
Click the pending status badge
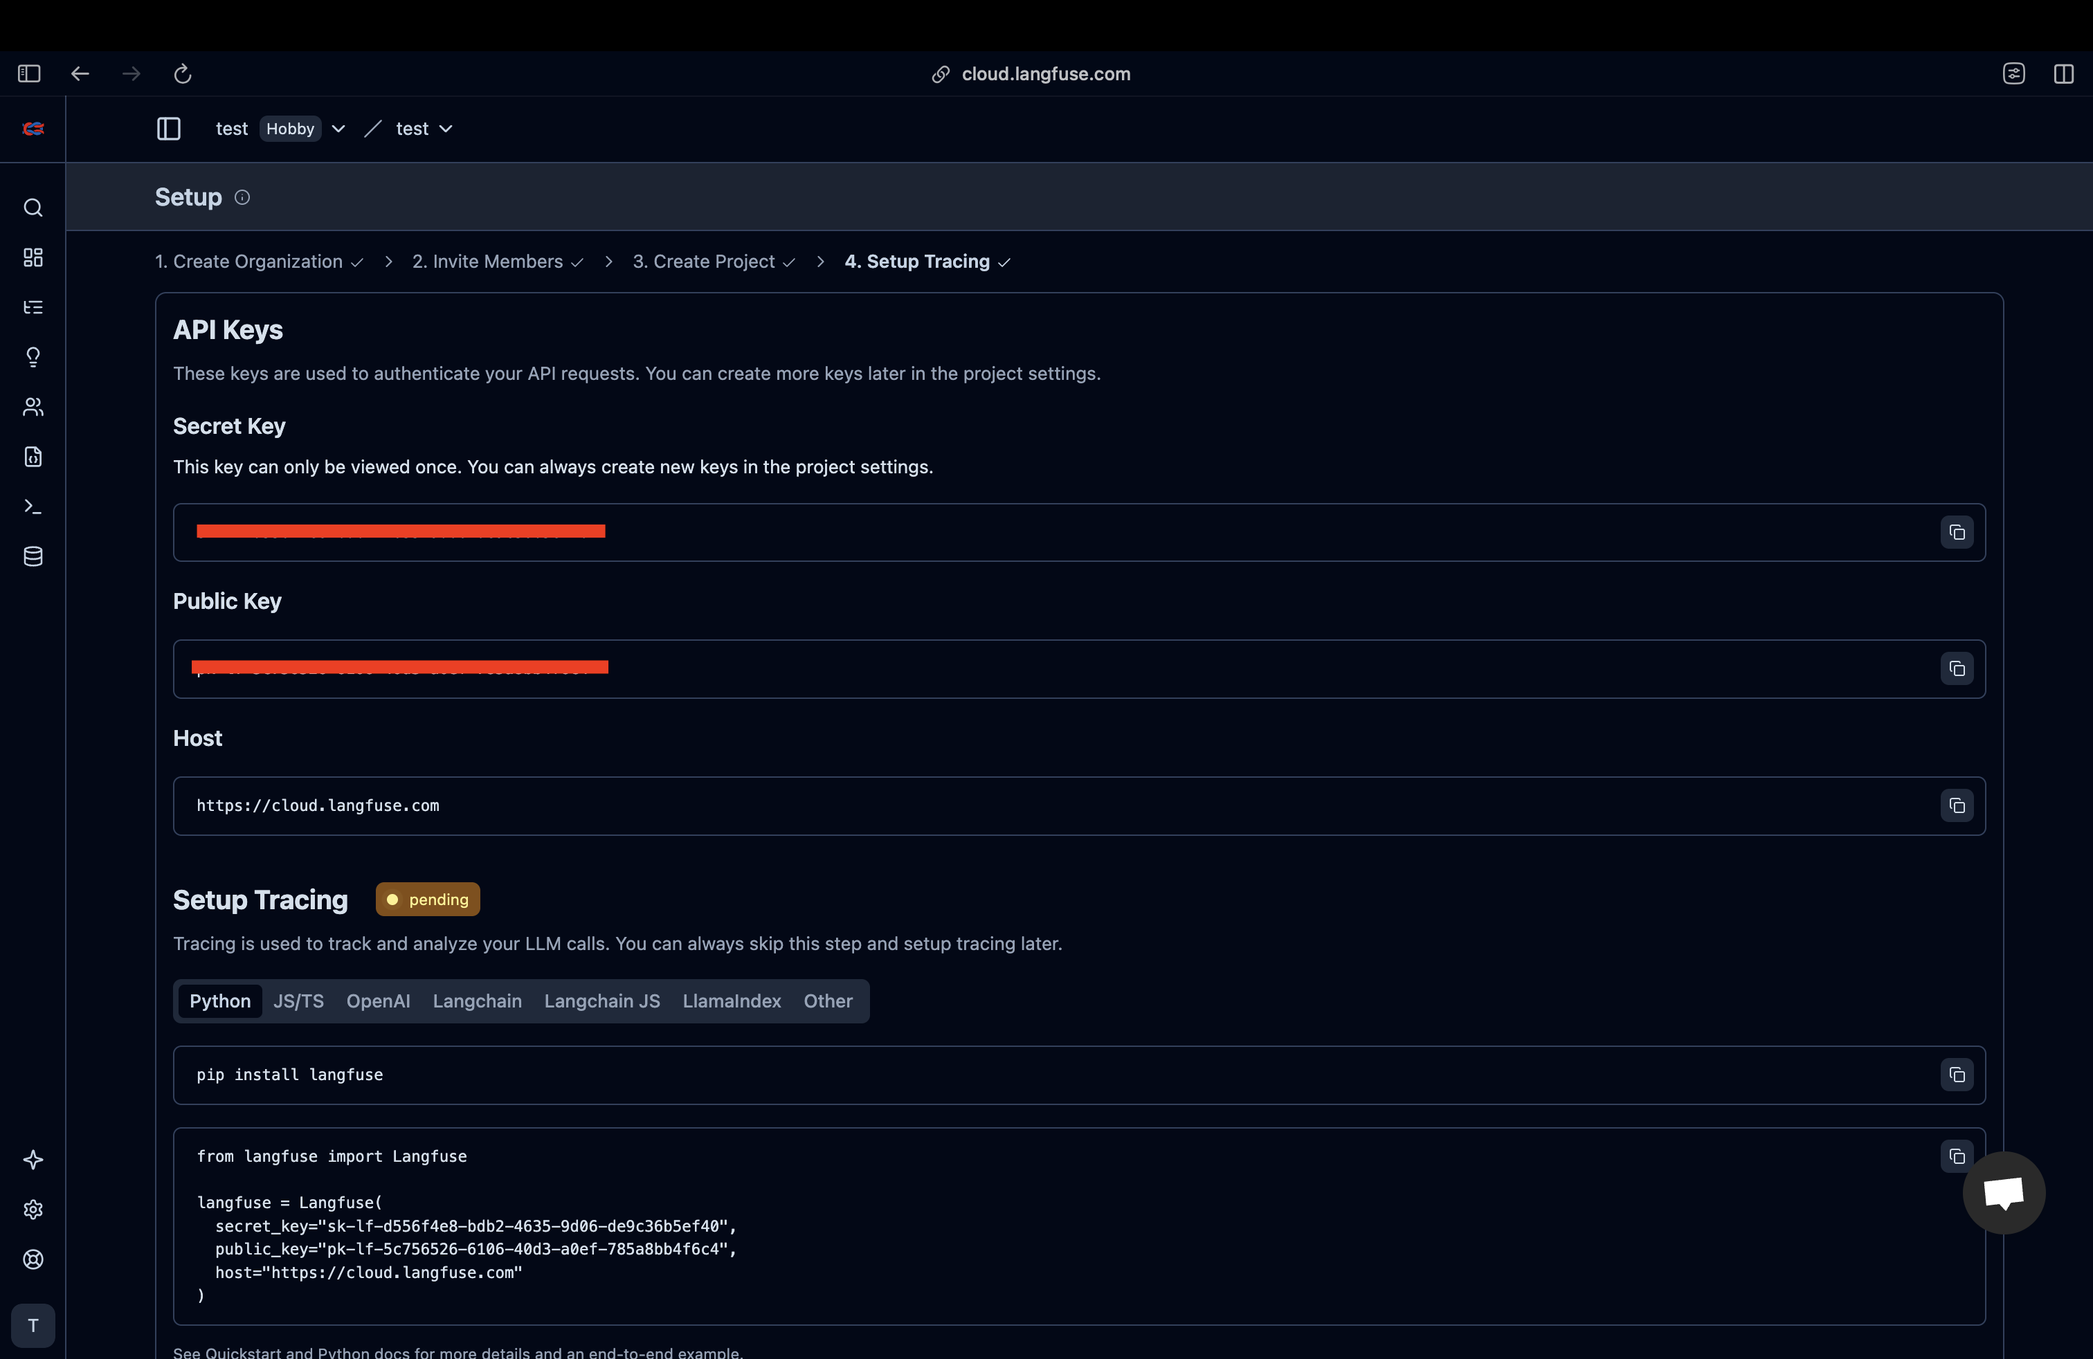(428, 900)
